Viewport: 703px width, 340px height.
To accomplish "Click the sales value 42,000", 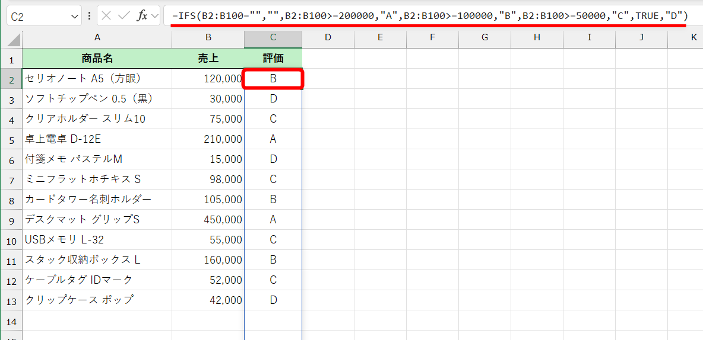I will (208, 300).
